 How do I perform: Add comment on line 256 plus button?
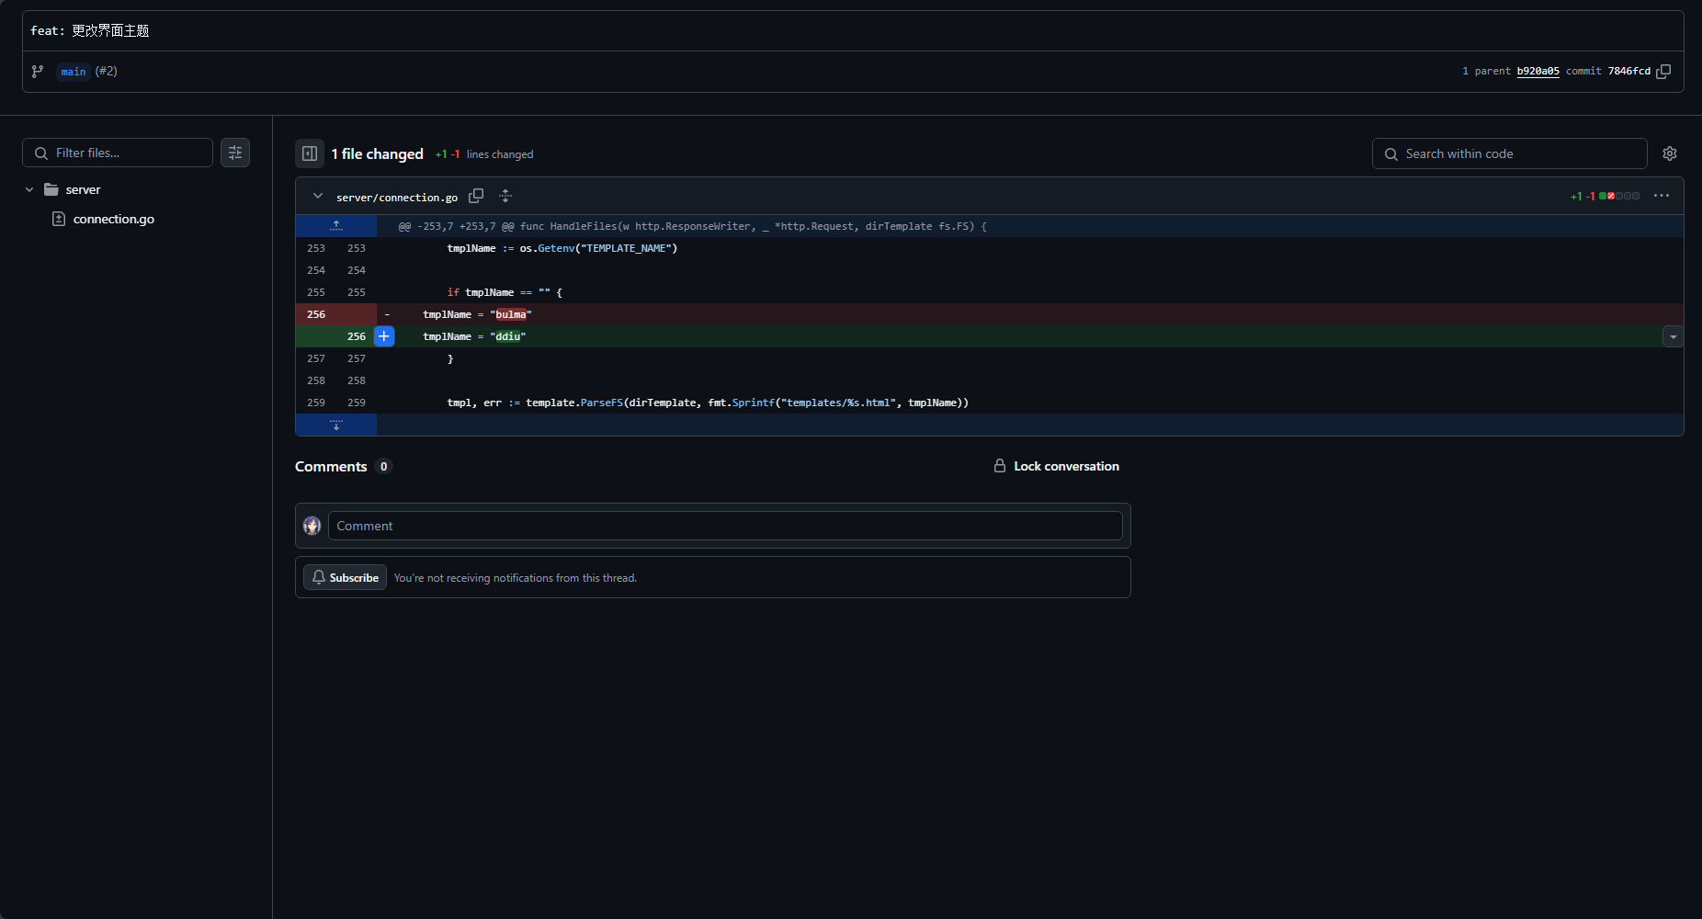tap(384, 336)
